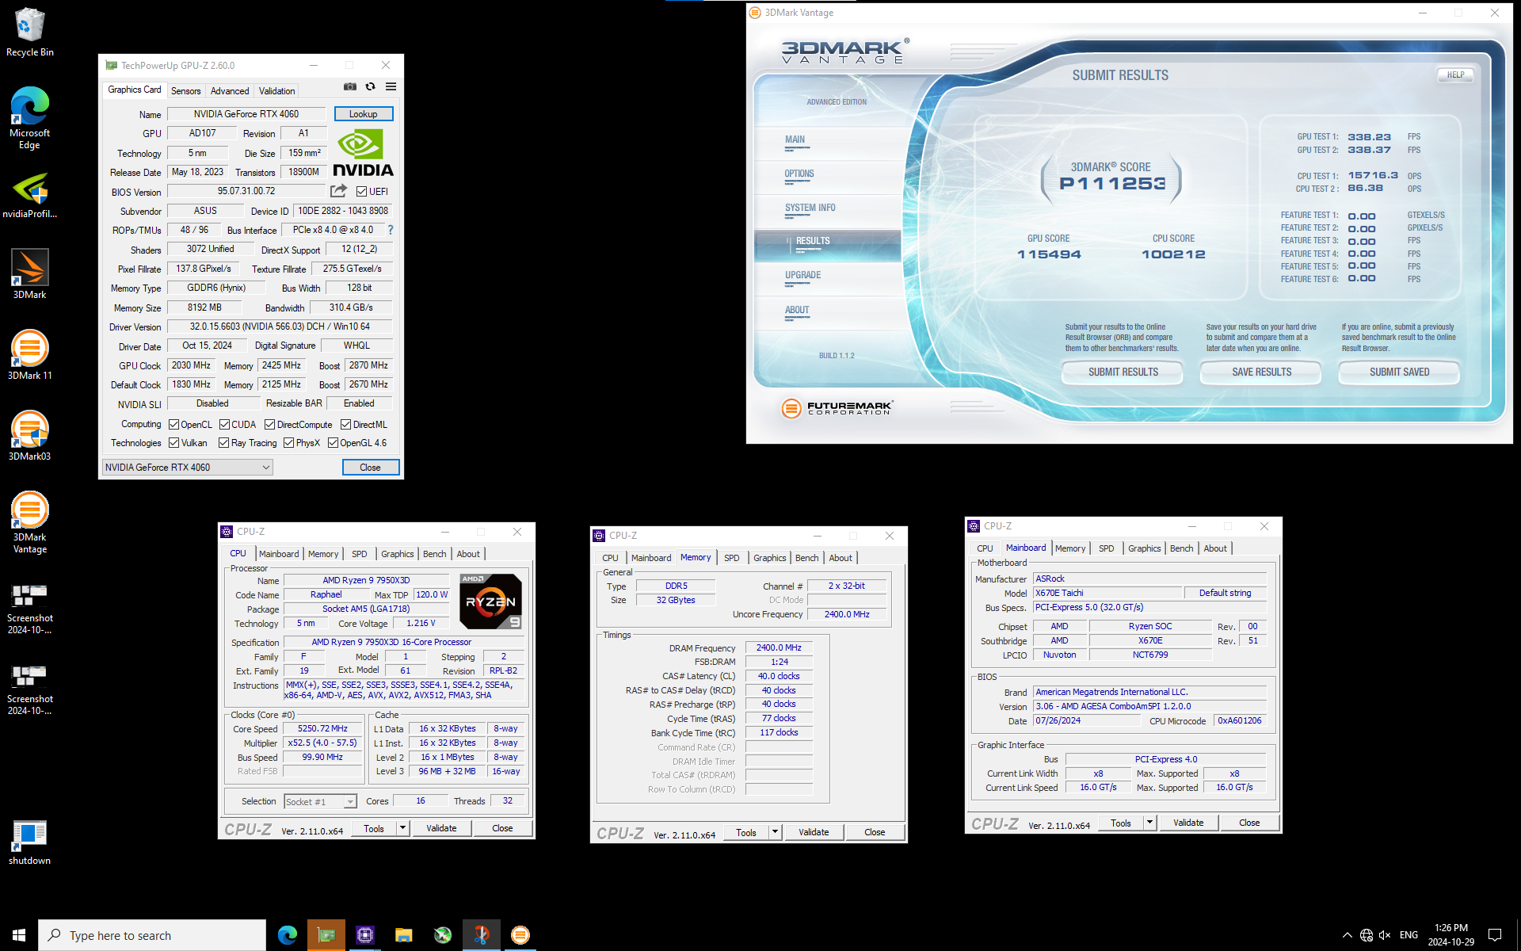Open Tools dropdown arrow in Memory window
1521x951 pixels.
pyautogui.click(x=775, y=832)
